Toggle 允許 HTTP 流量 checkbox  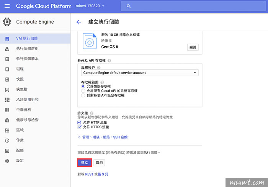[x=79, y=123]
